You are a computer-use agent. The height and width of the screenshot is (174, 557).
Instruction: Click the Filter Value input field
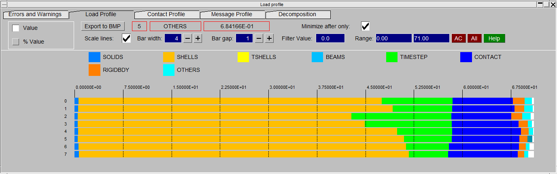pos(330,38)
